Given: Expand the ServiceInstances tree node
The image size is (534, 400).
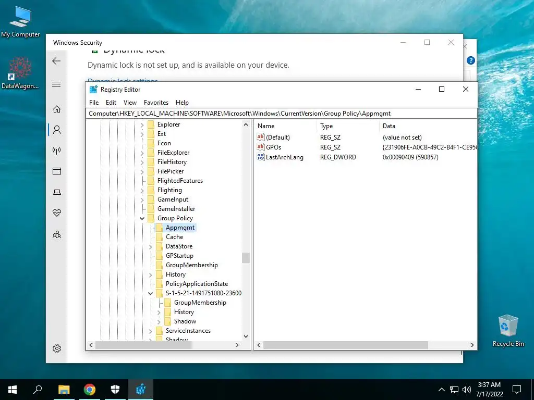Looking at the screenshot, I should click(151, 331).
